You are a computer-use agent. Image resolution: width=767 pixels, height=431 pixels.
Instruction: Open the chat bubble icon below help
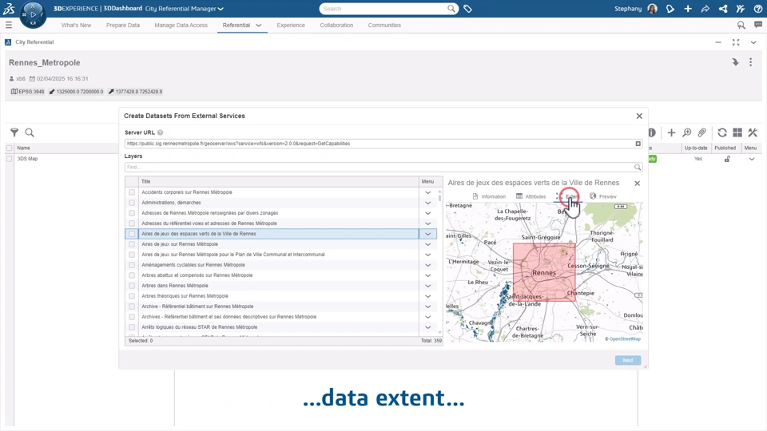click(757, 25)
